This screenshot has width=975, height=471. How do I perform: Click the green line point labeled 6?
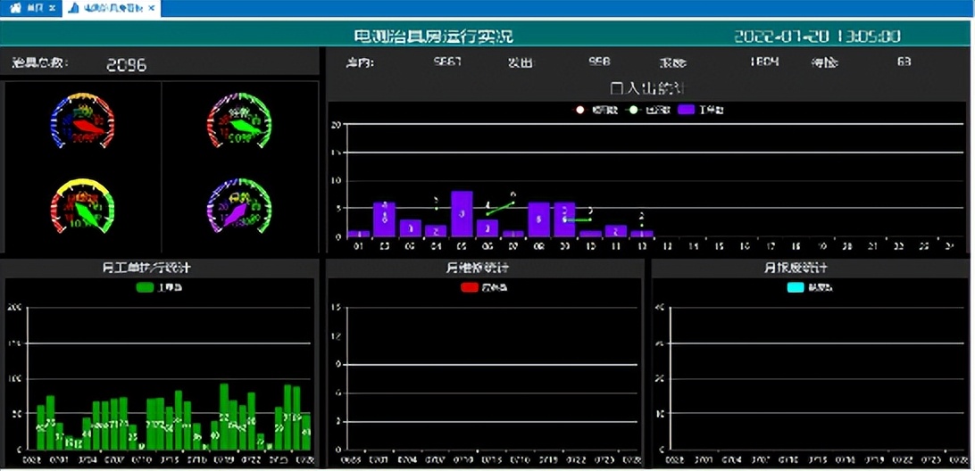[x=513, y=202]
